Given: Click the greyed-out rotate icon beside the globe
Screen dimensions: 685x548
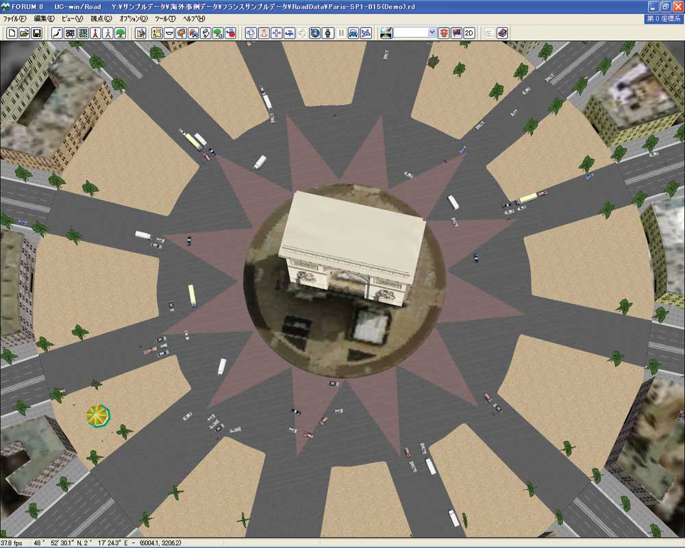Looking at the screenshot, I should (x=302, y=33).
